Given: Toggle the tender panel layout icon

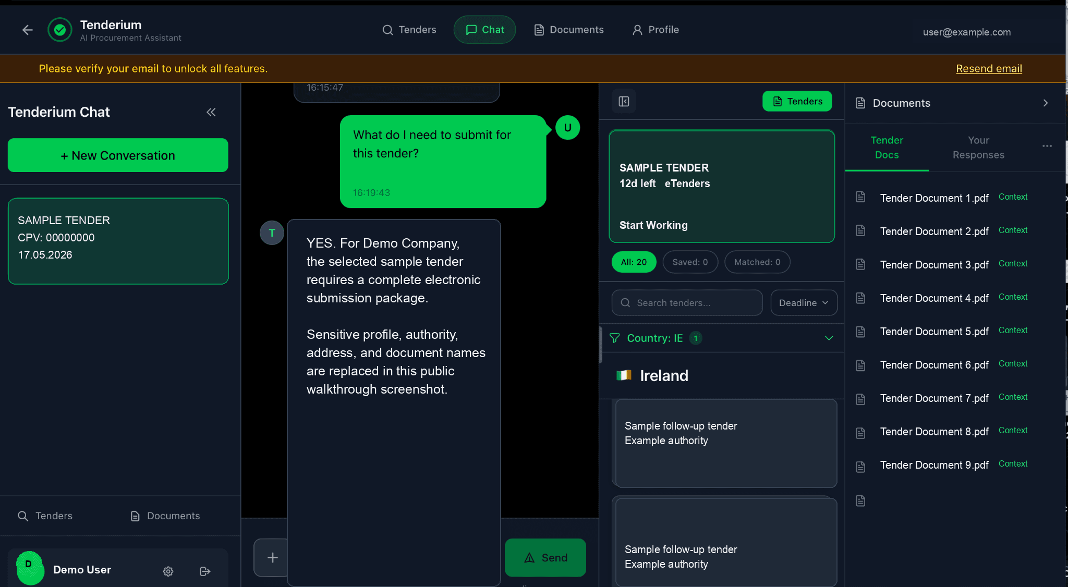Looking at the screenshot, I should pos(624,101).
